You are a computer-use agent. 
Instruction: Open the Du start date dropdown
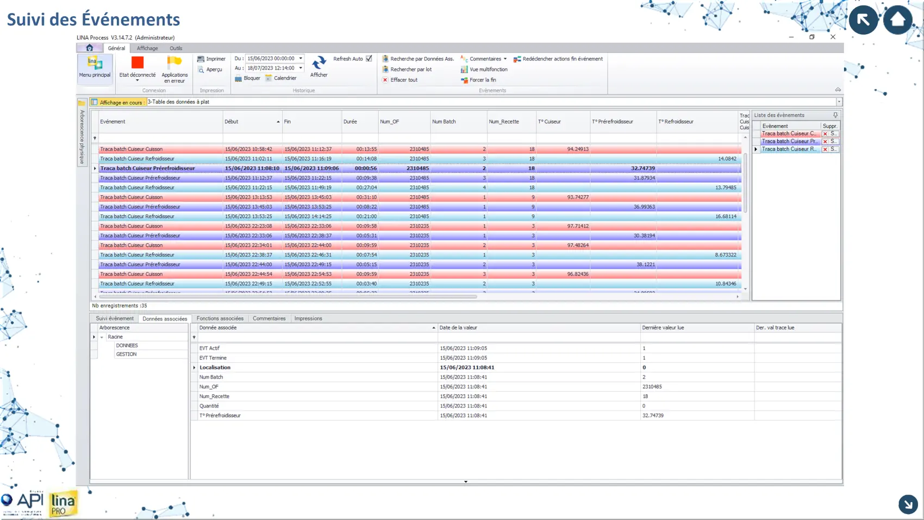pos(301,59)
